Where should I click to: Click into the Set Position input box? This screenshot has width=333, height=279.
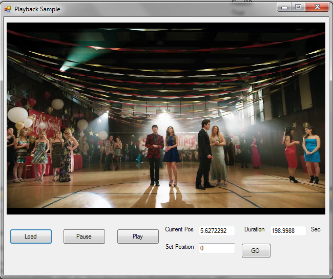[x=217, y=248]
